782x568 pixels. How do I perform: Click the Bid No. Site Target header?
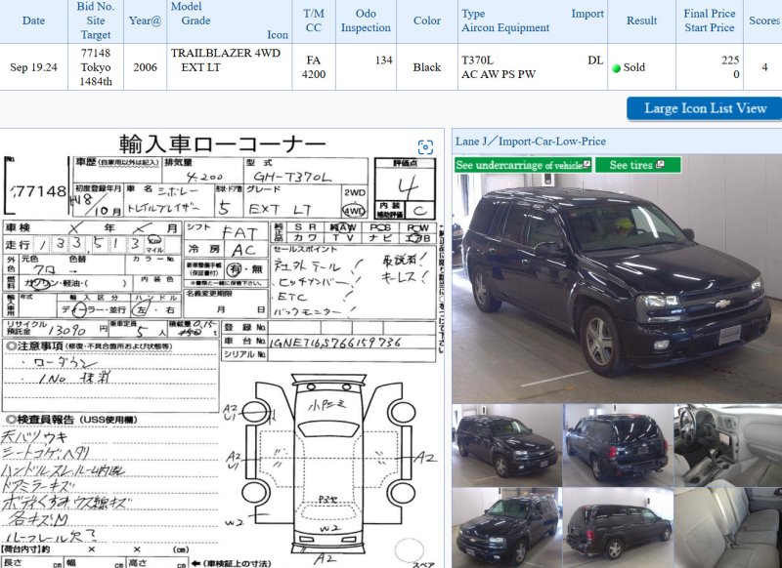coord(96,20)
